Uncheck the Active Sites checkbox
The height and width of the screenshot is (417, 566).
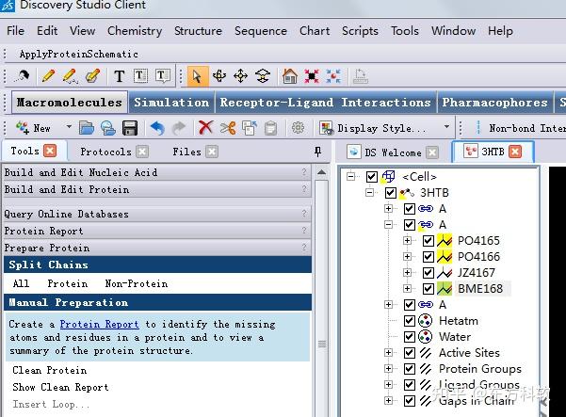tap(410, 353)
